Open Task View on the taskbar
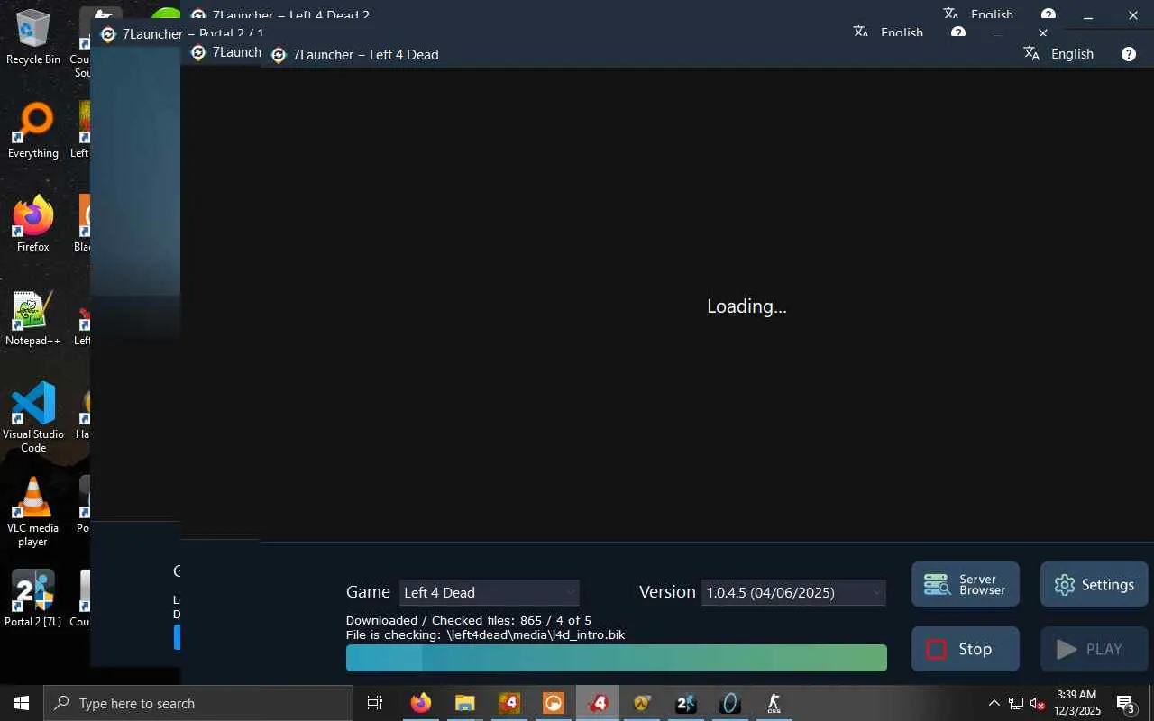 (375, 703)
